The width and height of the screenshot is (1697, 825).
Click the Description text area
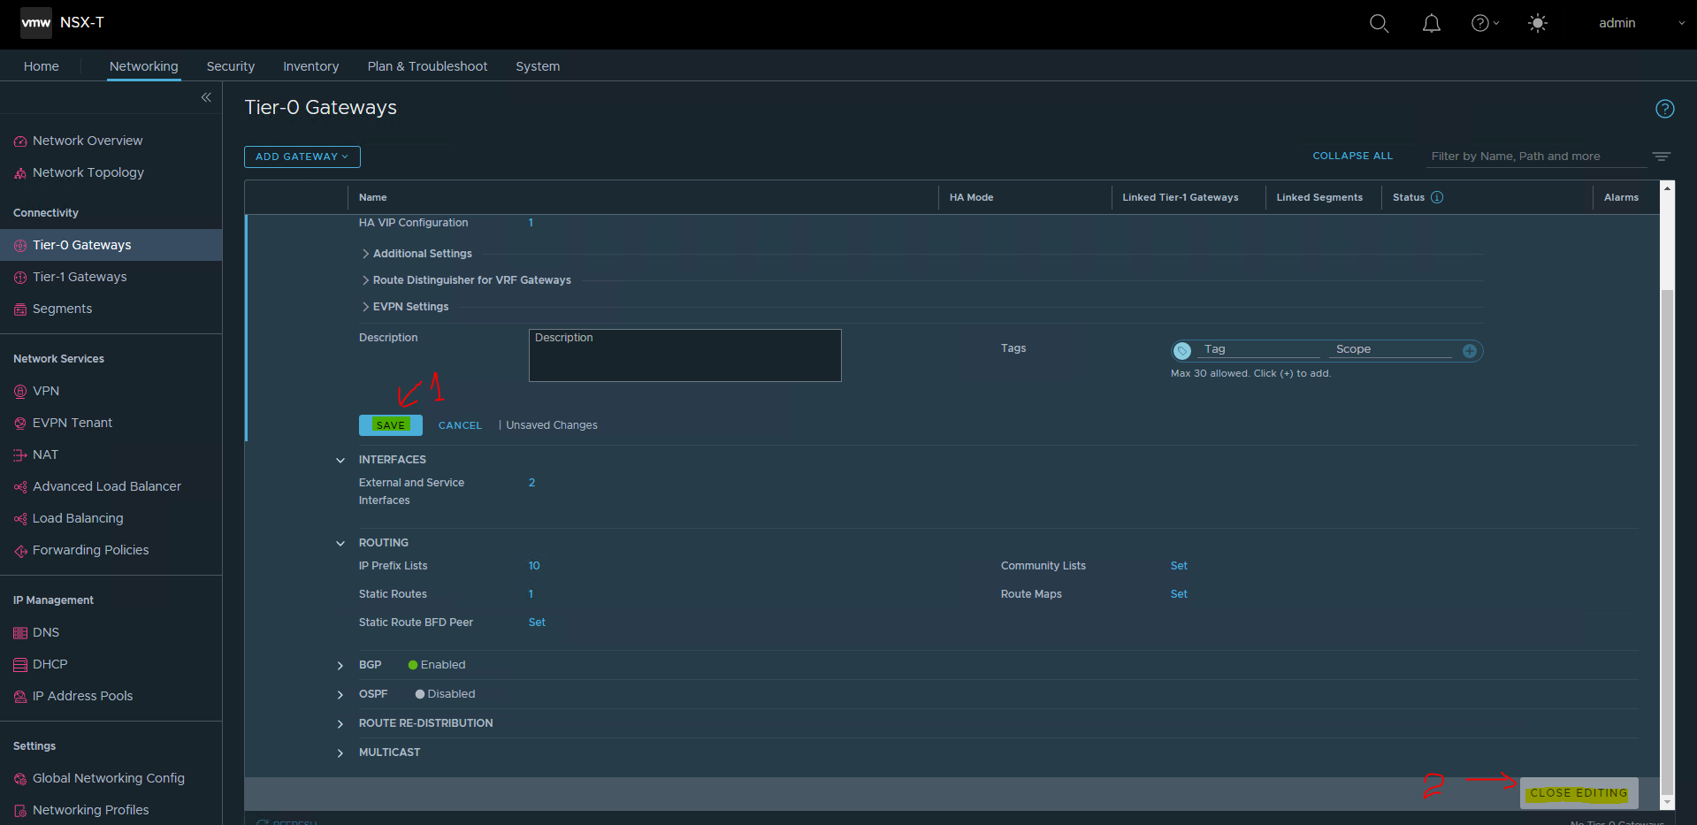click(x=685, y=355)
